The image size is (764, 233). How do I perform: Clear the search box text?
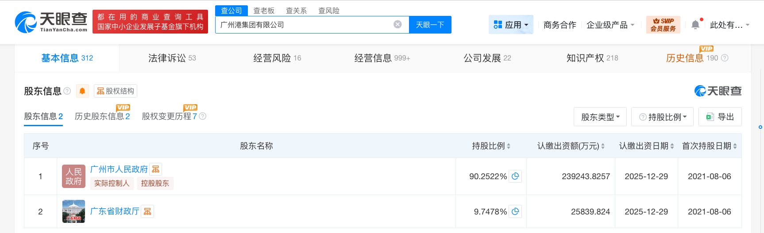pos(397,25)
